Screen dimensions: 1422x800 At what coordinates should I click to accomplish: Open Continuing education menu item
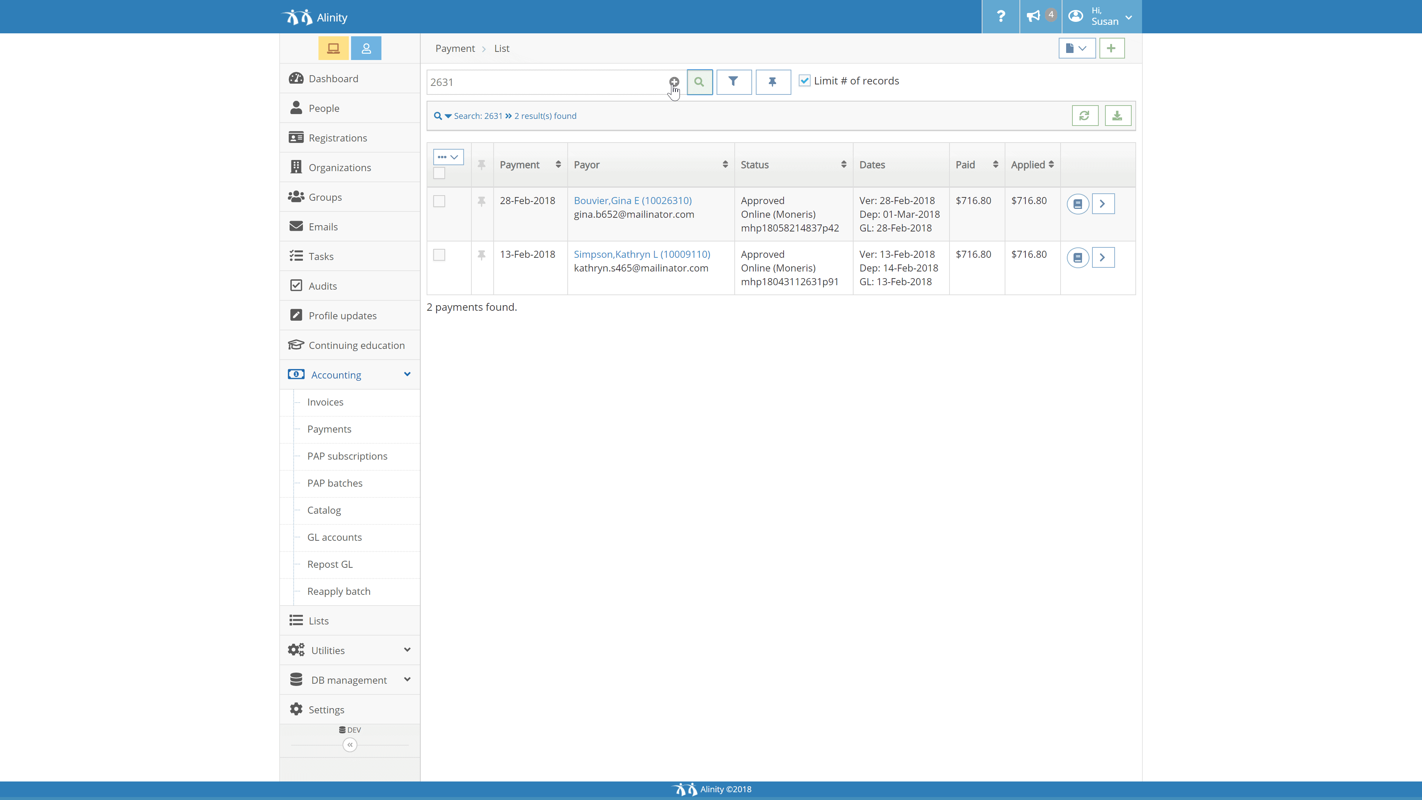(x=350, y=346)
